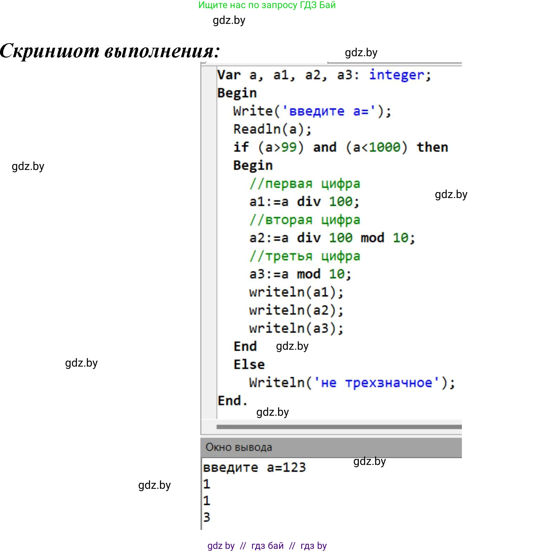Select the "//первая цифра" comment line

[304, 184]
